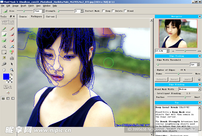Image resolution: width=202 pixels, height=136 pixels.
Task: Adjust the Strength spinner arrows
Action: pos(82,11)
